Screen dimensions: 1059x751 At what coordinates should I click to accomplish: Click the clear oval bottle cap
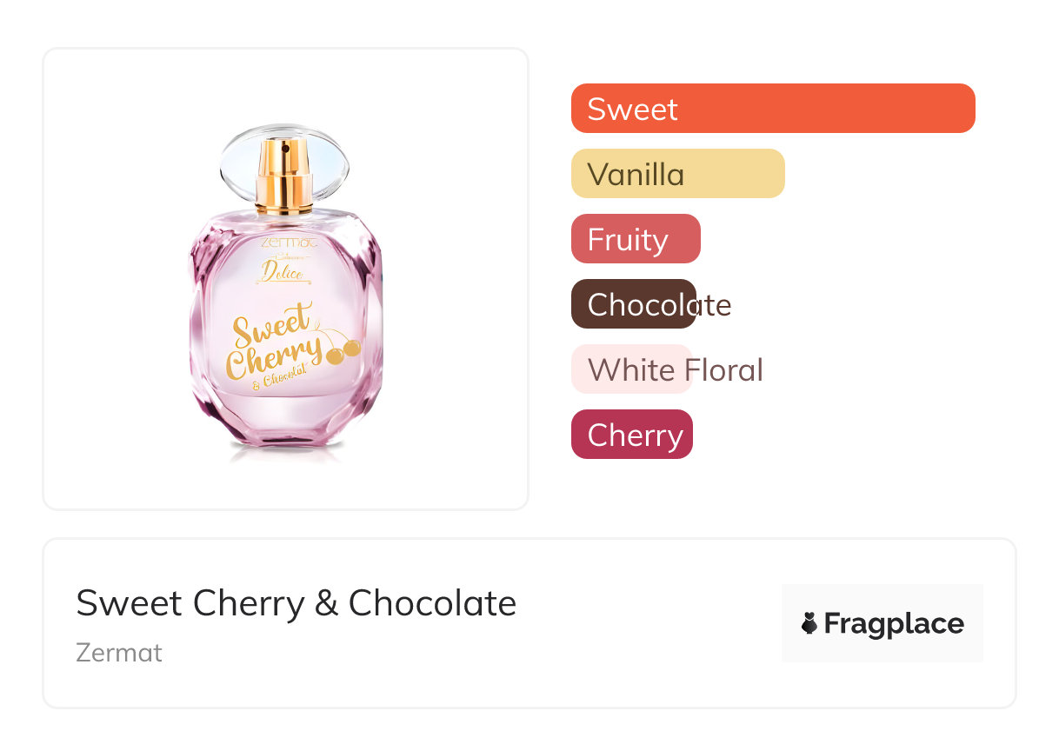tap(283, 162)
